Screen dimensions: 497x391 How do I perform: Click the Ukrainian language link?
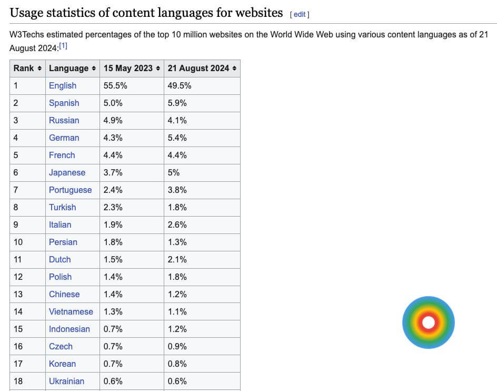point(66,381)
